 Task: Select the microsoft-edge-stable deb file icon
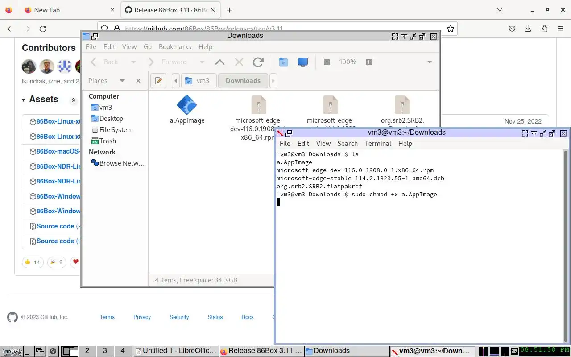tap(331, 105)
